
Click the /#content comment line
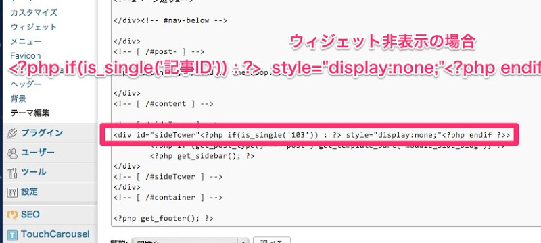click(164, 103)
